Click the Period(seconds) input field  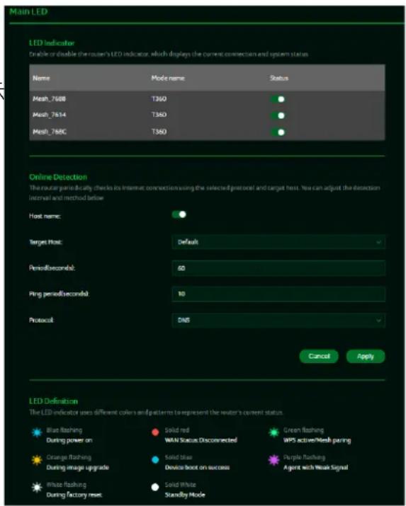[278, 268]
